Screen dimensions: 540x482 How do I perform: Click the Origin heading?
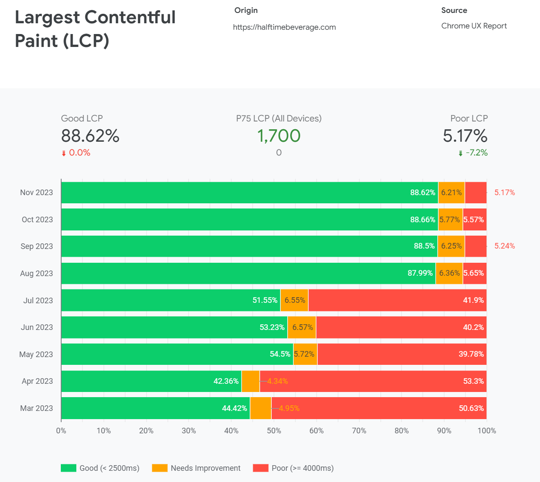pyautogui.click(x=246, y=10)
